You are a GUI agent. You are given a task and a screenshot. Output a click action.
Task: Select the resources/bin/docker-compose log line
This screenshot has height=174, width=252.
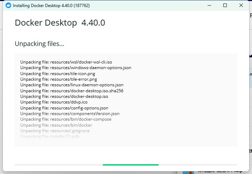coord(66,119)
